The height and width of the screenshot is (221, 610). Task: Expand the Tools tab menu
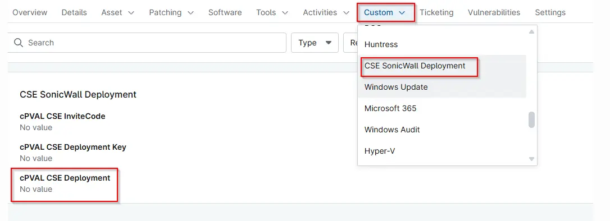272,12
